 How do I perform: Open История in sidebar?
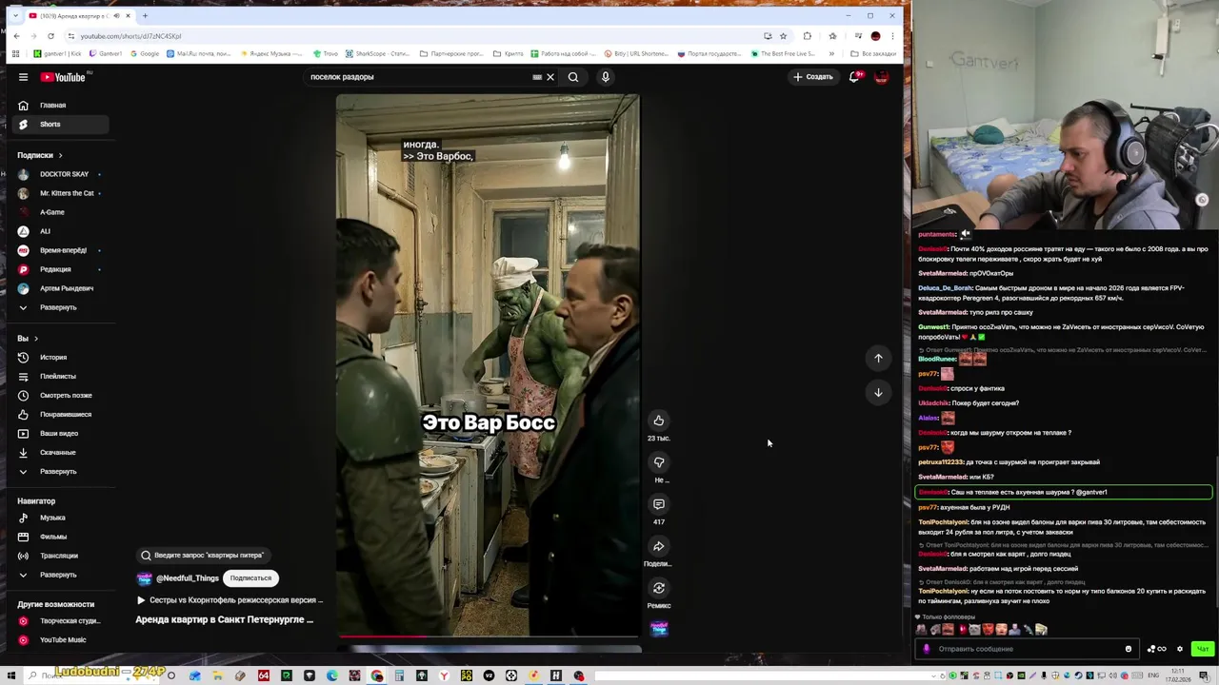pyautogui.click(x=61, y=358)
